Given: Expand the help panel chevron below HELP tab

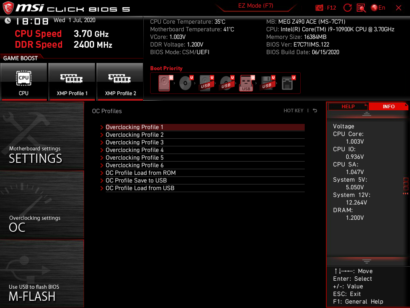Looking at the screenshot, I should click(x=368, y=113).
